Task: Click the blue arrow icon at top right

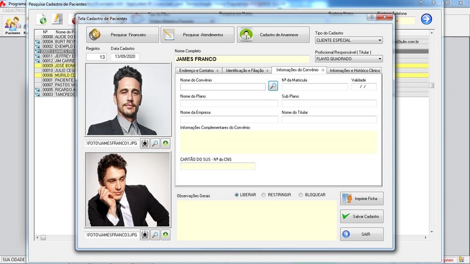Action: click(427, 19)
